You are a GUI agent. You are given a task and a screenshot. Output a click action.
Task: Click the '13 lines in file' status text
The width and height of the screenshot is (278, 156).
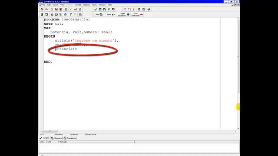[90, 134]
